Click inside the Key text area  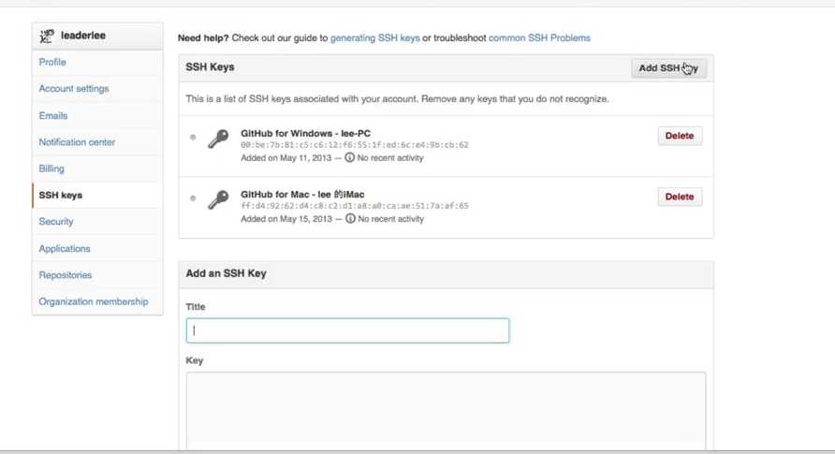click(x=446, y=410)
